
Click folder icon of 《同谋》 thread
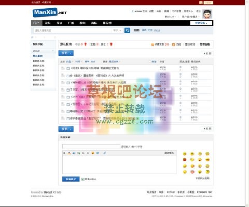pyautogui.click(x=63, y=68)
